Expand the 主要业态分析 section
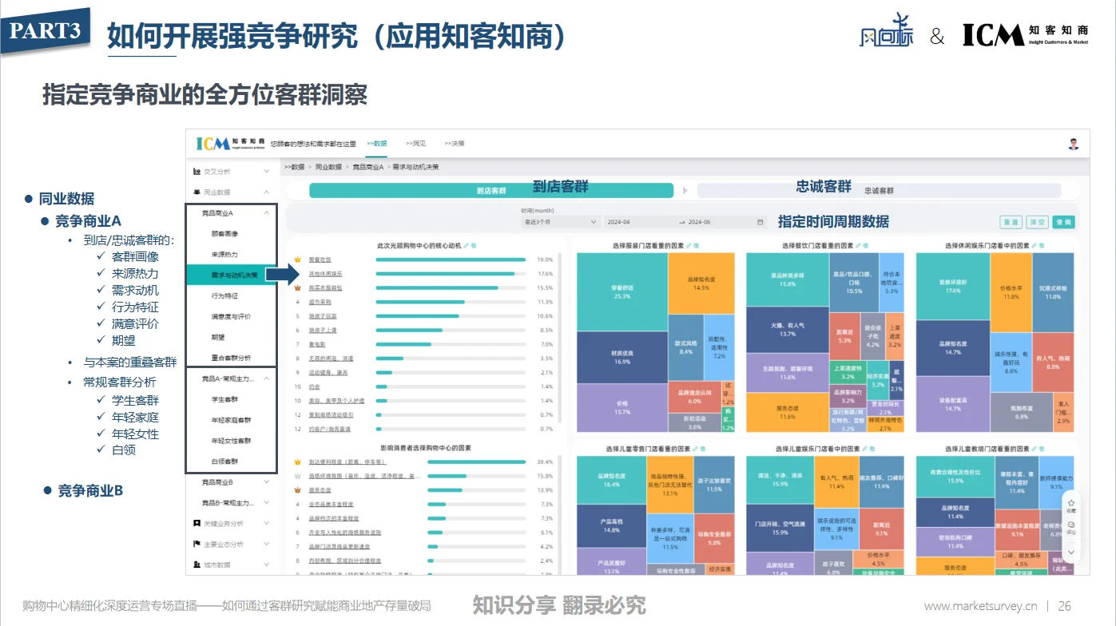The height and width of the screenshot is (626, 1116). [x=267, y=545]
